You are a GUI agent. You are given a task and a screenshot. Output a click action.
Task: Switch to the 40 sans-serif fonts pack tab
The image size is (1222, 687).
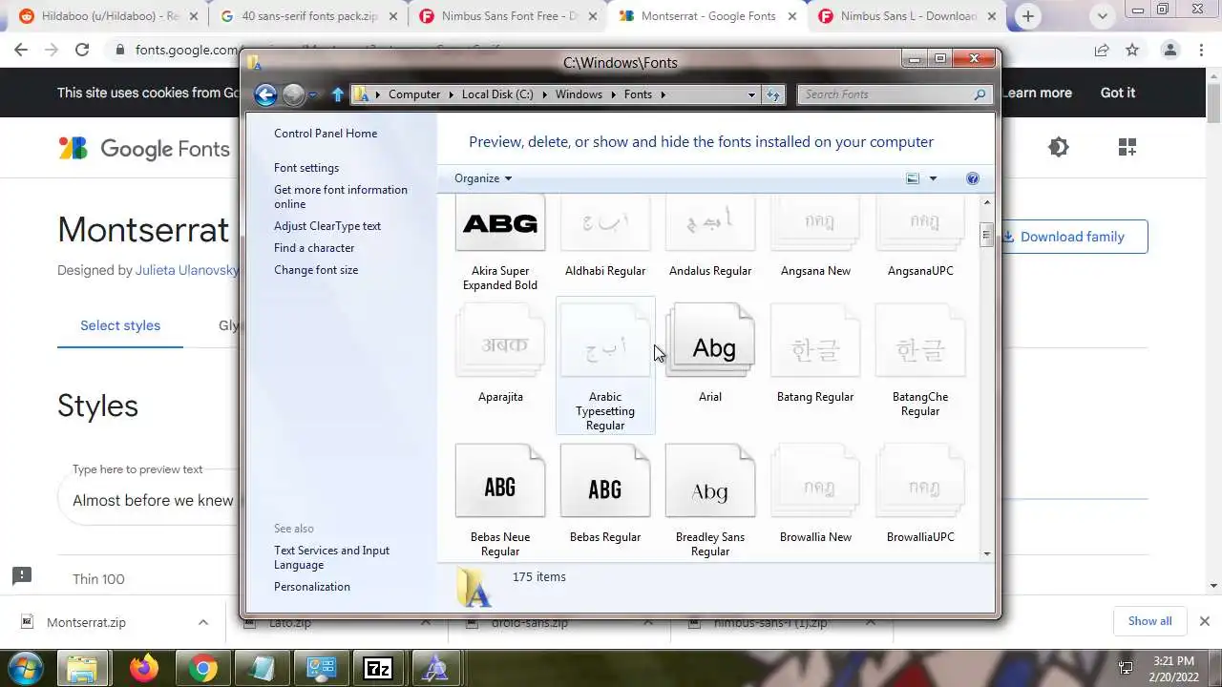tap(308, 16)
